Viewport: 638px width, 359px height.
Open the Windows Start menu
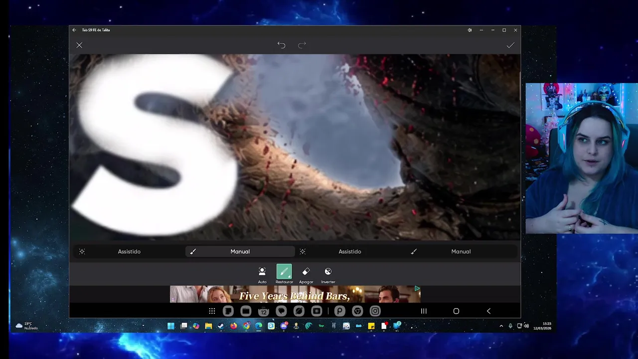[x=171, y=326]
